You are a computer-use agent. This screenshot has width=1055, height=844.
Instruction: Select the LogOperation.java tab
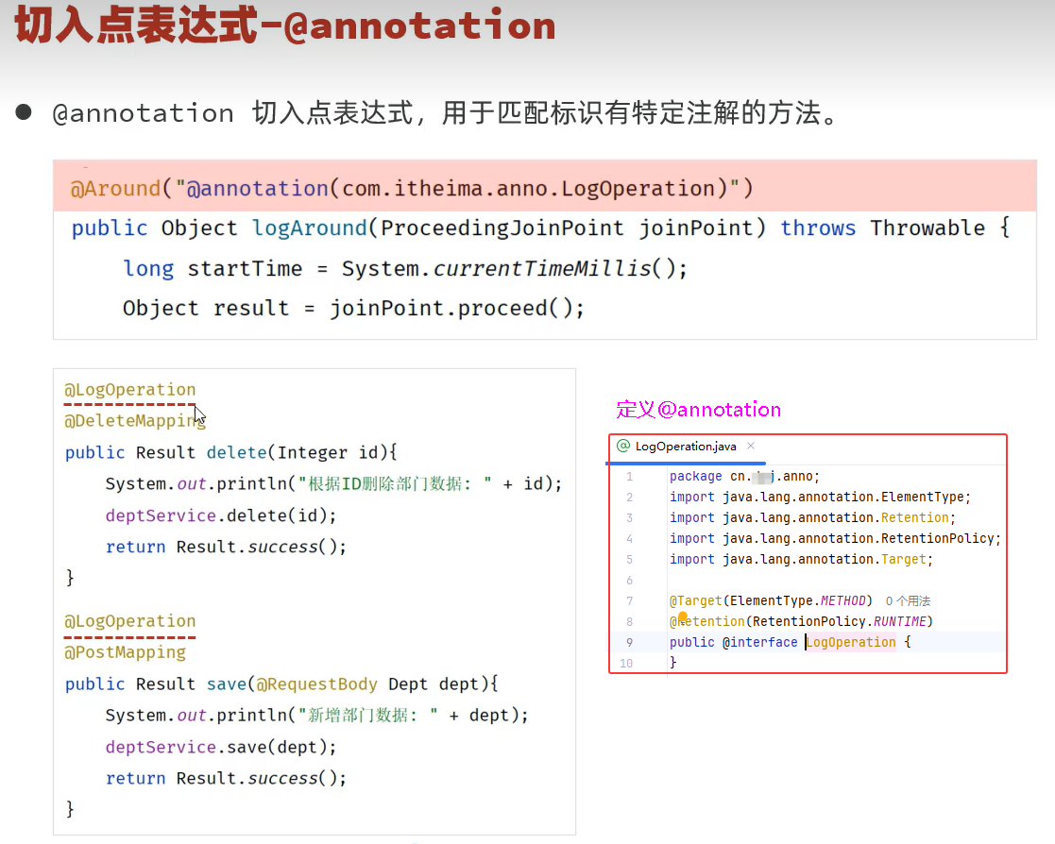pos(685,446)
